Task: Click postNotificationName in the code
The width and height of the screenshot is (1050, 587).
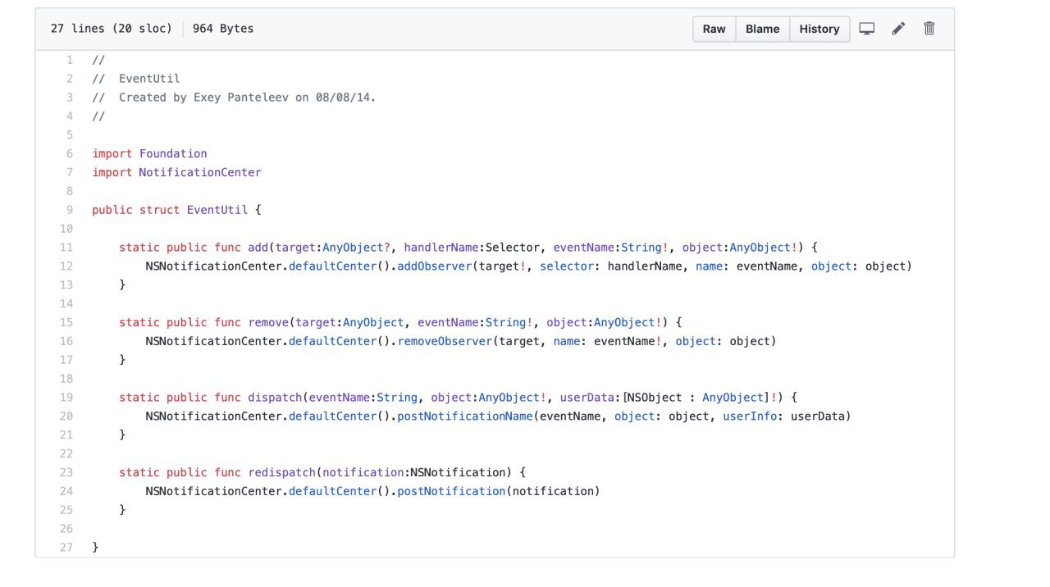Action: coord(464,416)
